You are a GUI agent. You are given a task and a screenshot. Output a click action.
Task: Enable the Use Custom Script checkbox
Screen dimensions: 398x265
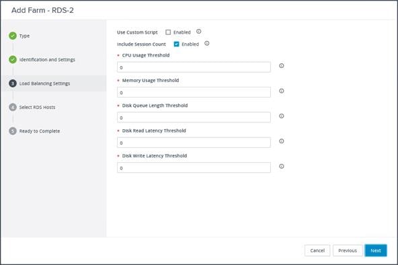[x=168, y=32]
